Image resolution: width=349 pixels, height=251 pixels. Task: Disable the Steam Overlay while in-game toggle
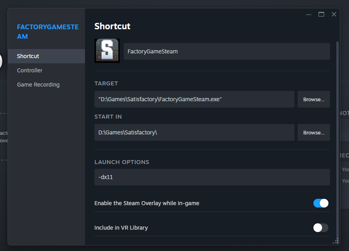click(321, 203)
